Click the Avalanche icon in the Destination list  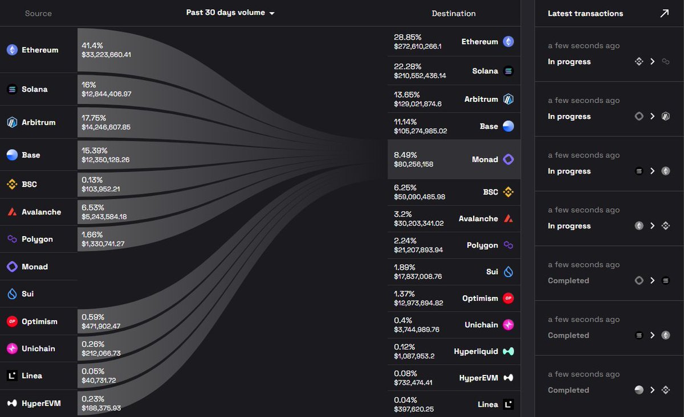508,218
